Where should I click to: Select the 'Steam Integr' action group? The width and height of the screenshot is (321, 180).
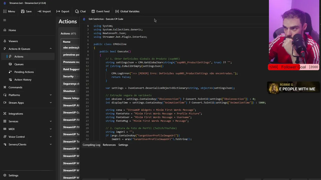pyautogui.click(x=71, y=98)
